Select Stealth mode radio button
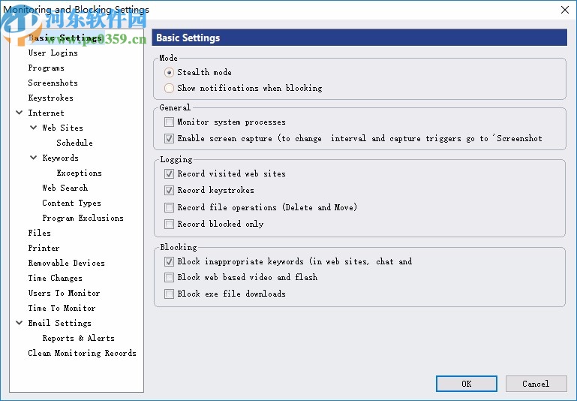This screenshot has width=577, height=401. [169, 73]
